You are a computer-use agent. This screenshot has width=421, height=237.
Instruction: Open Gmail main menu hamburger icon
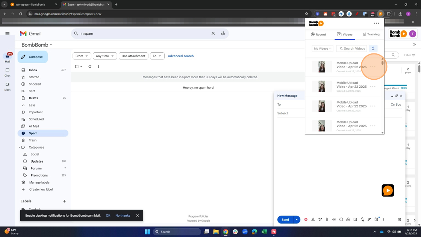pyautogui.click(x=8, y=33)
